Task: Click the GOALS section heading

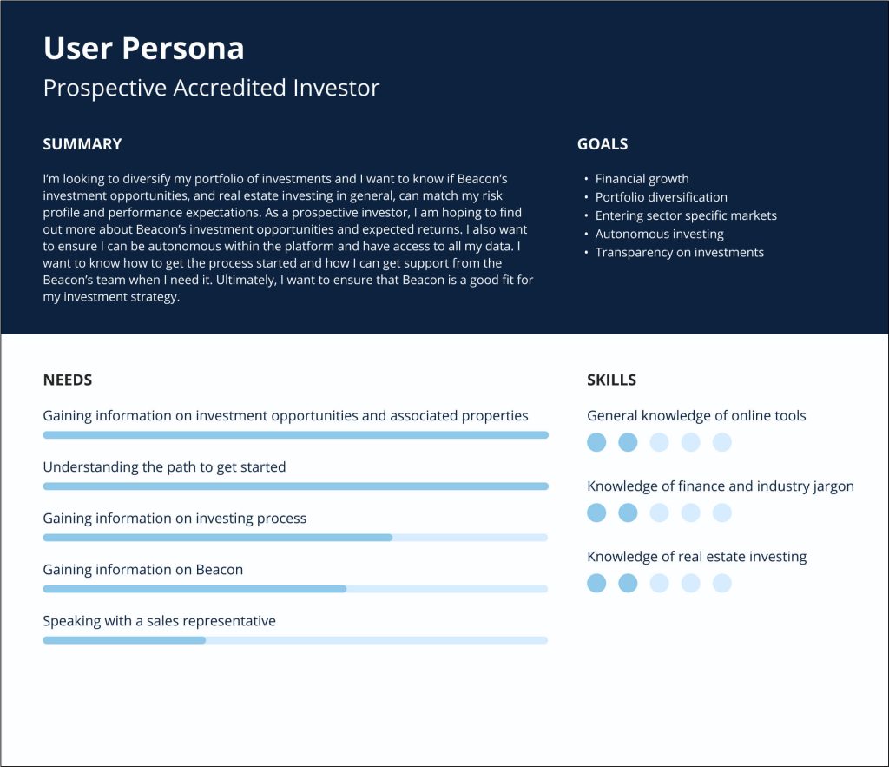Action: tap(603, 144)
